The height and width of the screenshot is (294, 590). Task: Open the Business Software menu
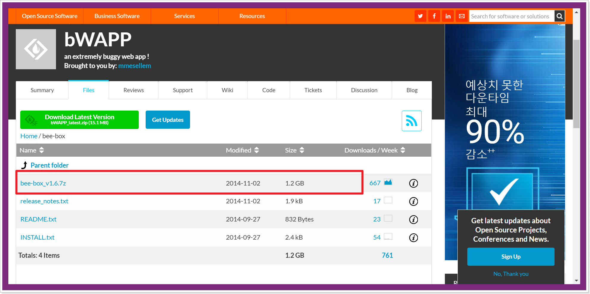coord(117,16)
